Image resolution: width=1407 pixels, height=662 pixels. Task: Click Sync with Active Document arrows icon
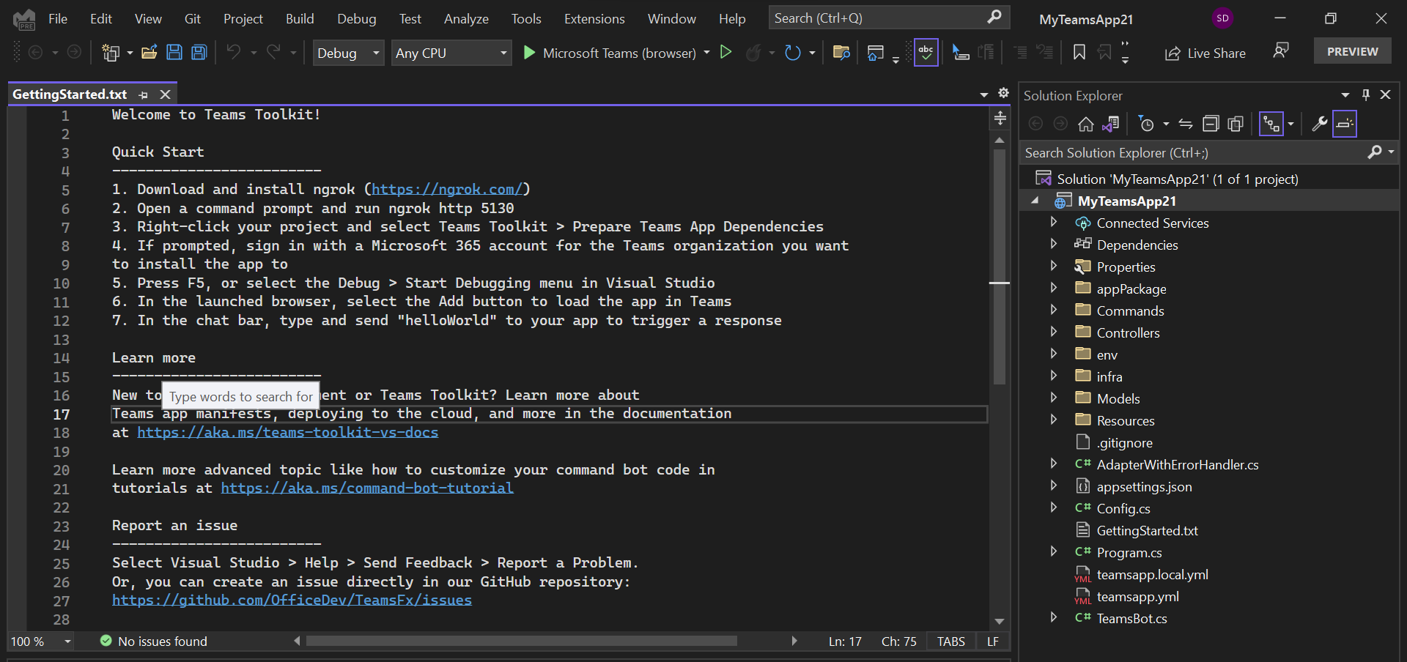click(1186, 124)
